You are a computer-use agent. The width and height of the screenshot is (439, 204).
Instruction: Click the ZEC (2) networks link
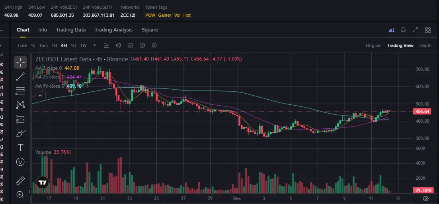128,15
